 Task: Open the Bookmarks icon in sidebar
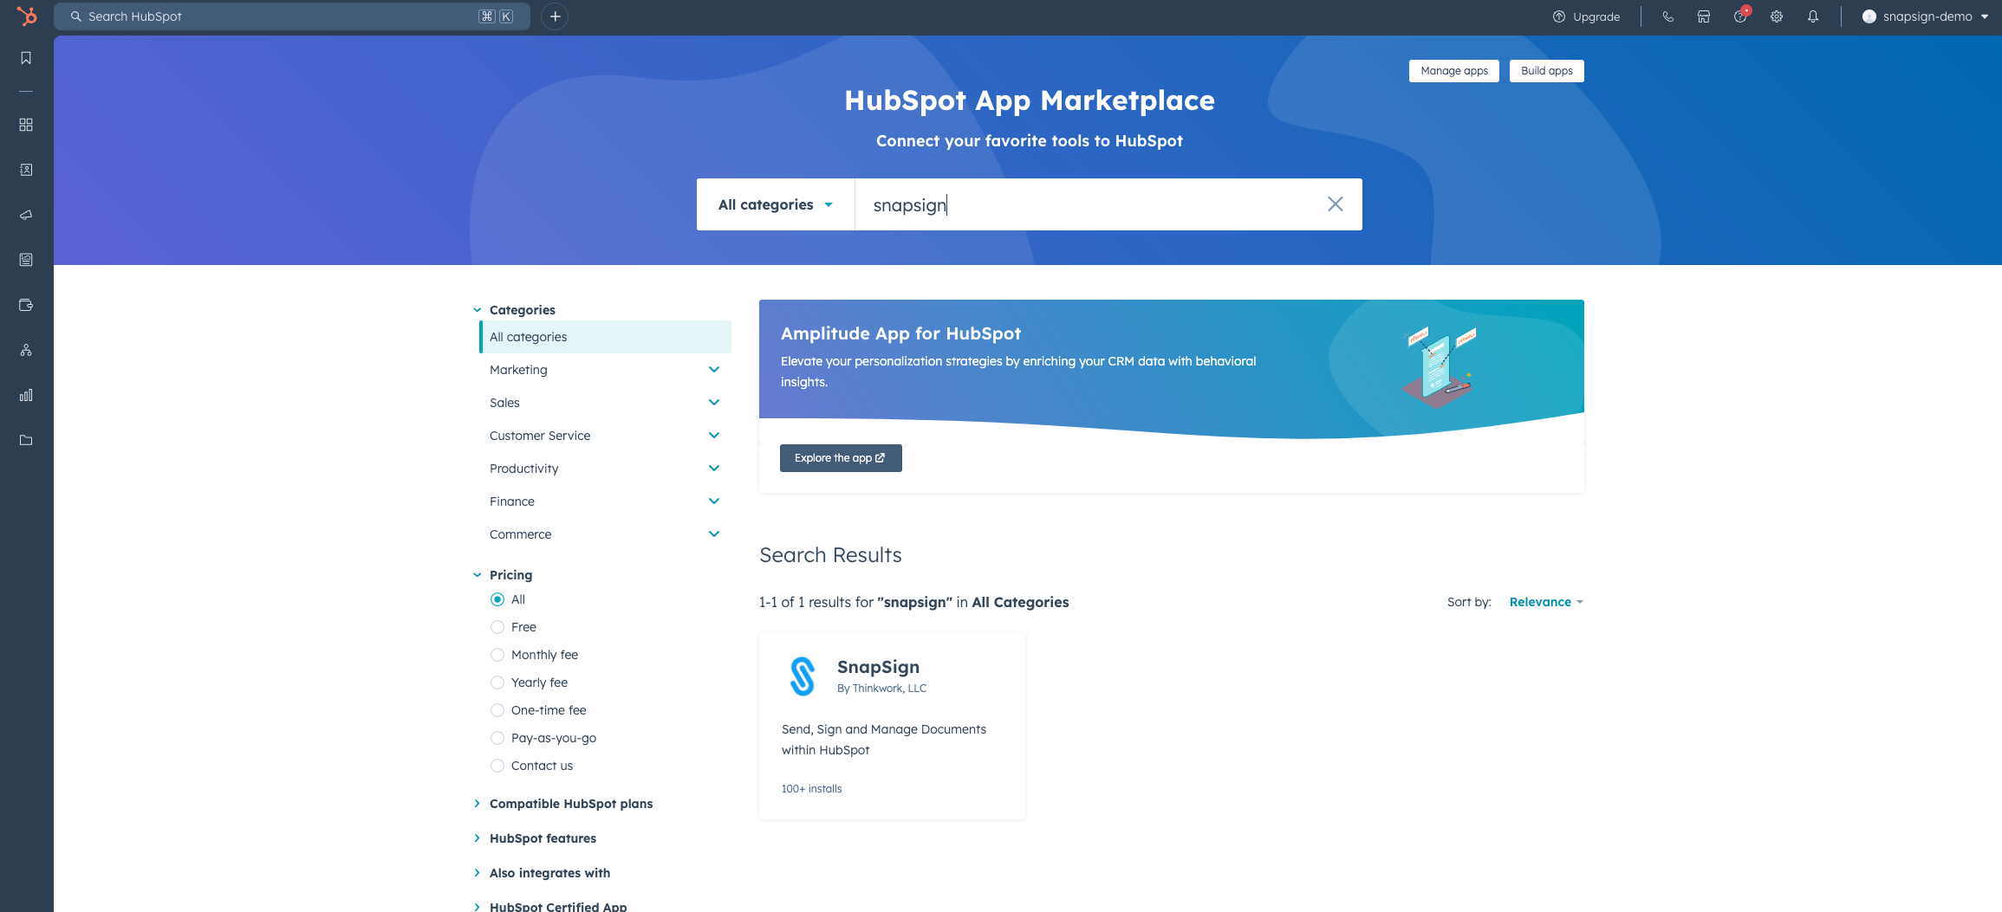coord(26,58)
